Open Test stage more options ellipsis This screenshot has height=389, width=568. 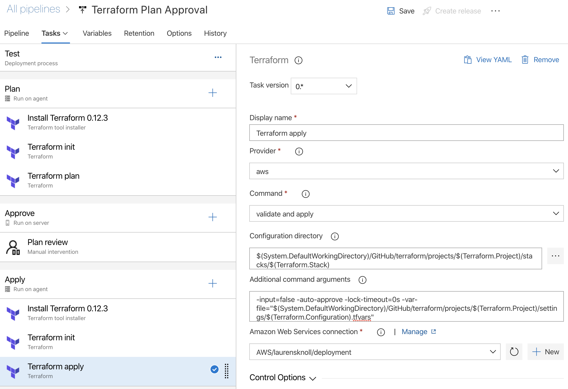click(x=218, y=57)
